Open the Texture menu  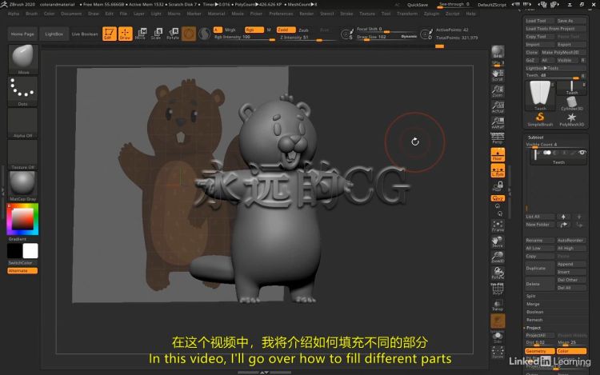coord(367,14)
